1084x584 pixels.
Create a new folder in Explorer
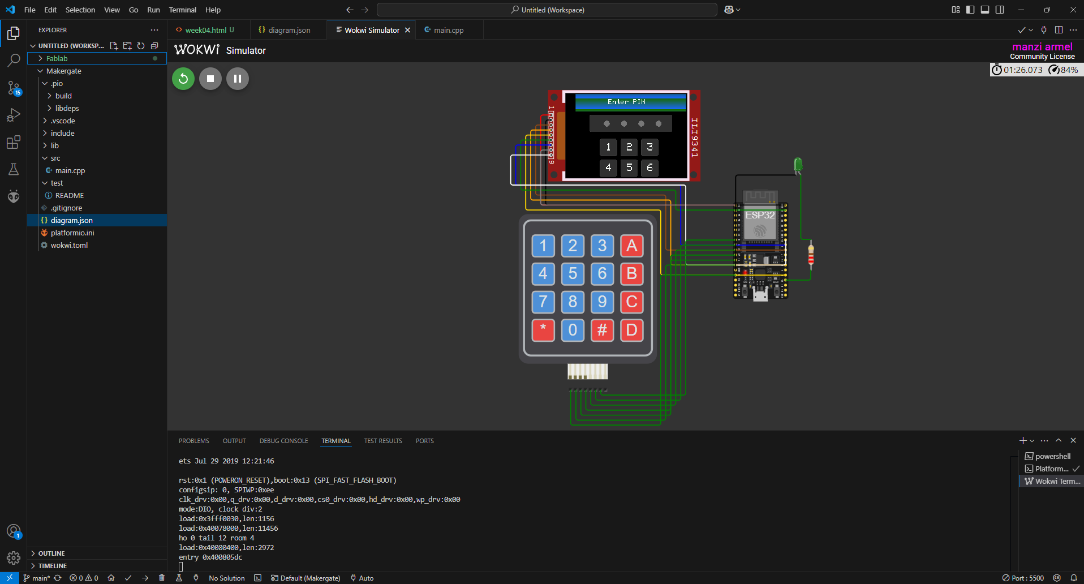click(127, 46)
